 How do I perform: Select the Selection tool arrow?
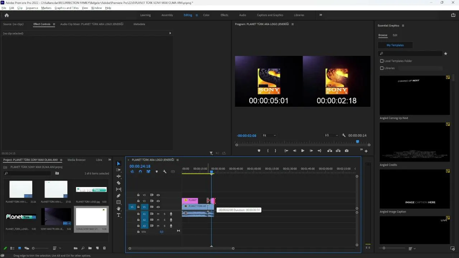tap(119, 164)
